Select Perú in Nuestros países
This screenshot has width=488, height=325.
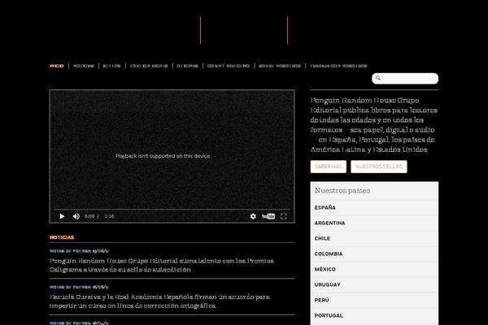(374, 300)
